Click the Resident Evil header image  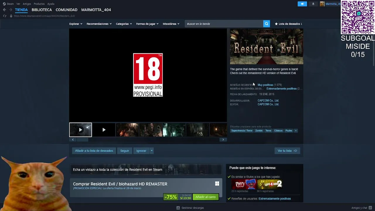point(267,47)
